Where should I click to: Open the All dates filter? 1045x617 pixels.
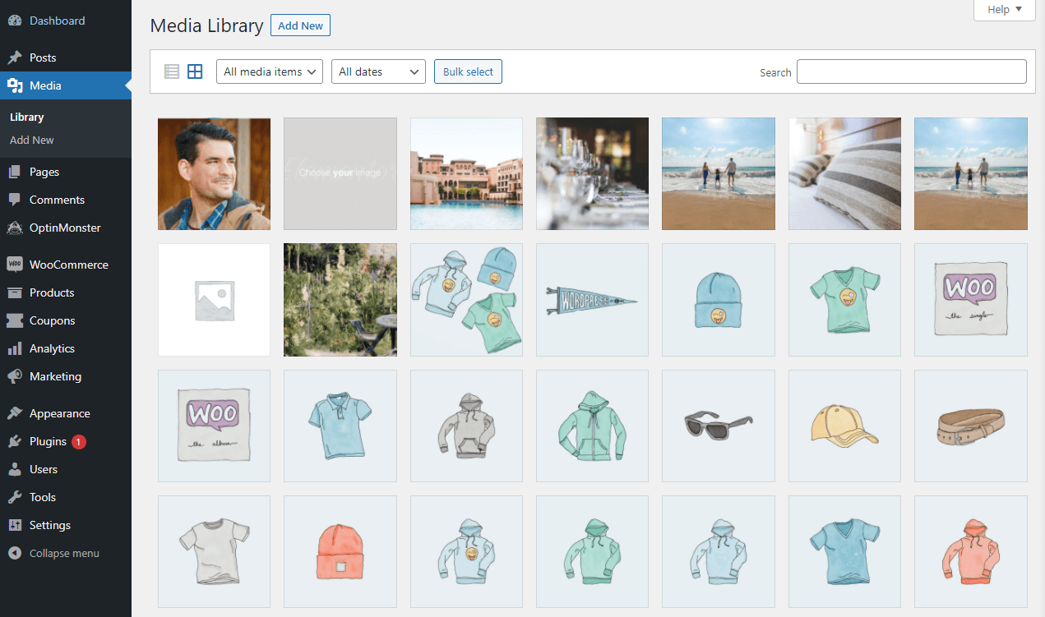point(378,71)
